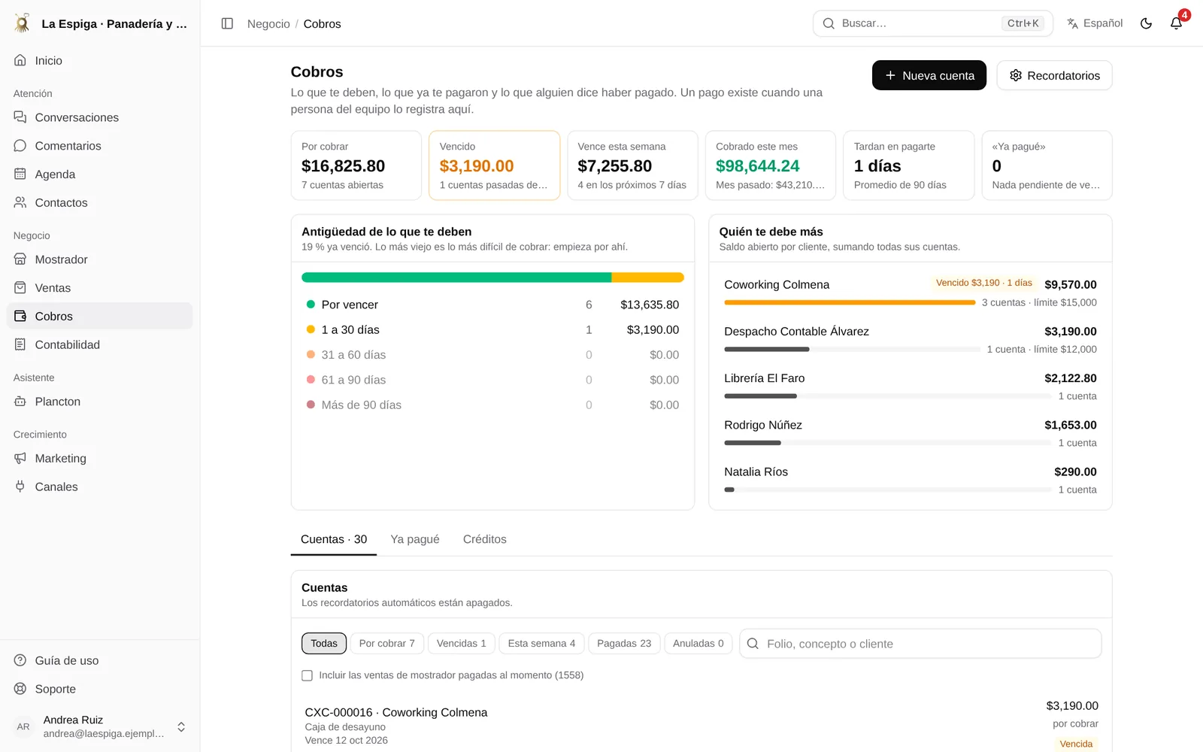The height and width of the screenshot is (752, 1203).
Task: Open the Español language selector
Action: [1095, 23]
